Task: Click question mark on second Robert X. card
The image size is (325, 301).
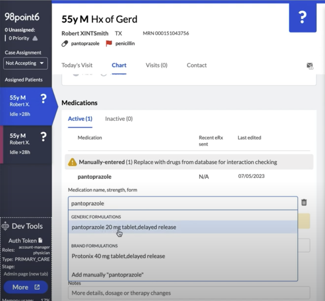Action: click(43, 137)
